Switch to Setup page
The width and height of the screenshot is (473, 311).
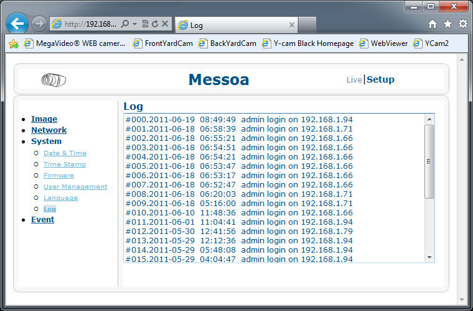coord(380,79)
